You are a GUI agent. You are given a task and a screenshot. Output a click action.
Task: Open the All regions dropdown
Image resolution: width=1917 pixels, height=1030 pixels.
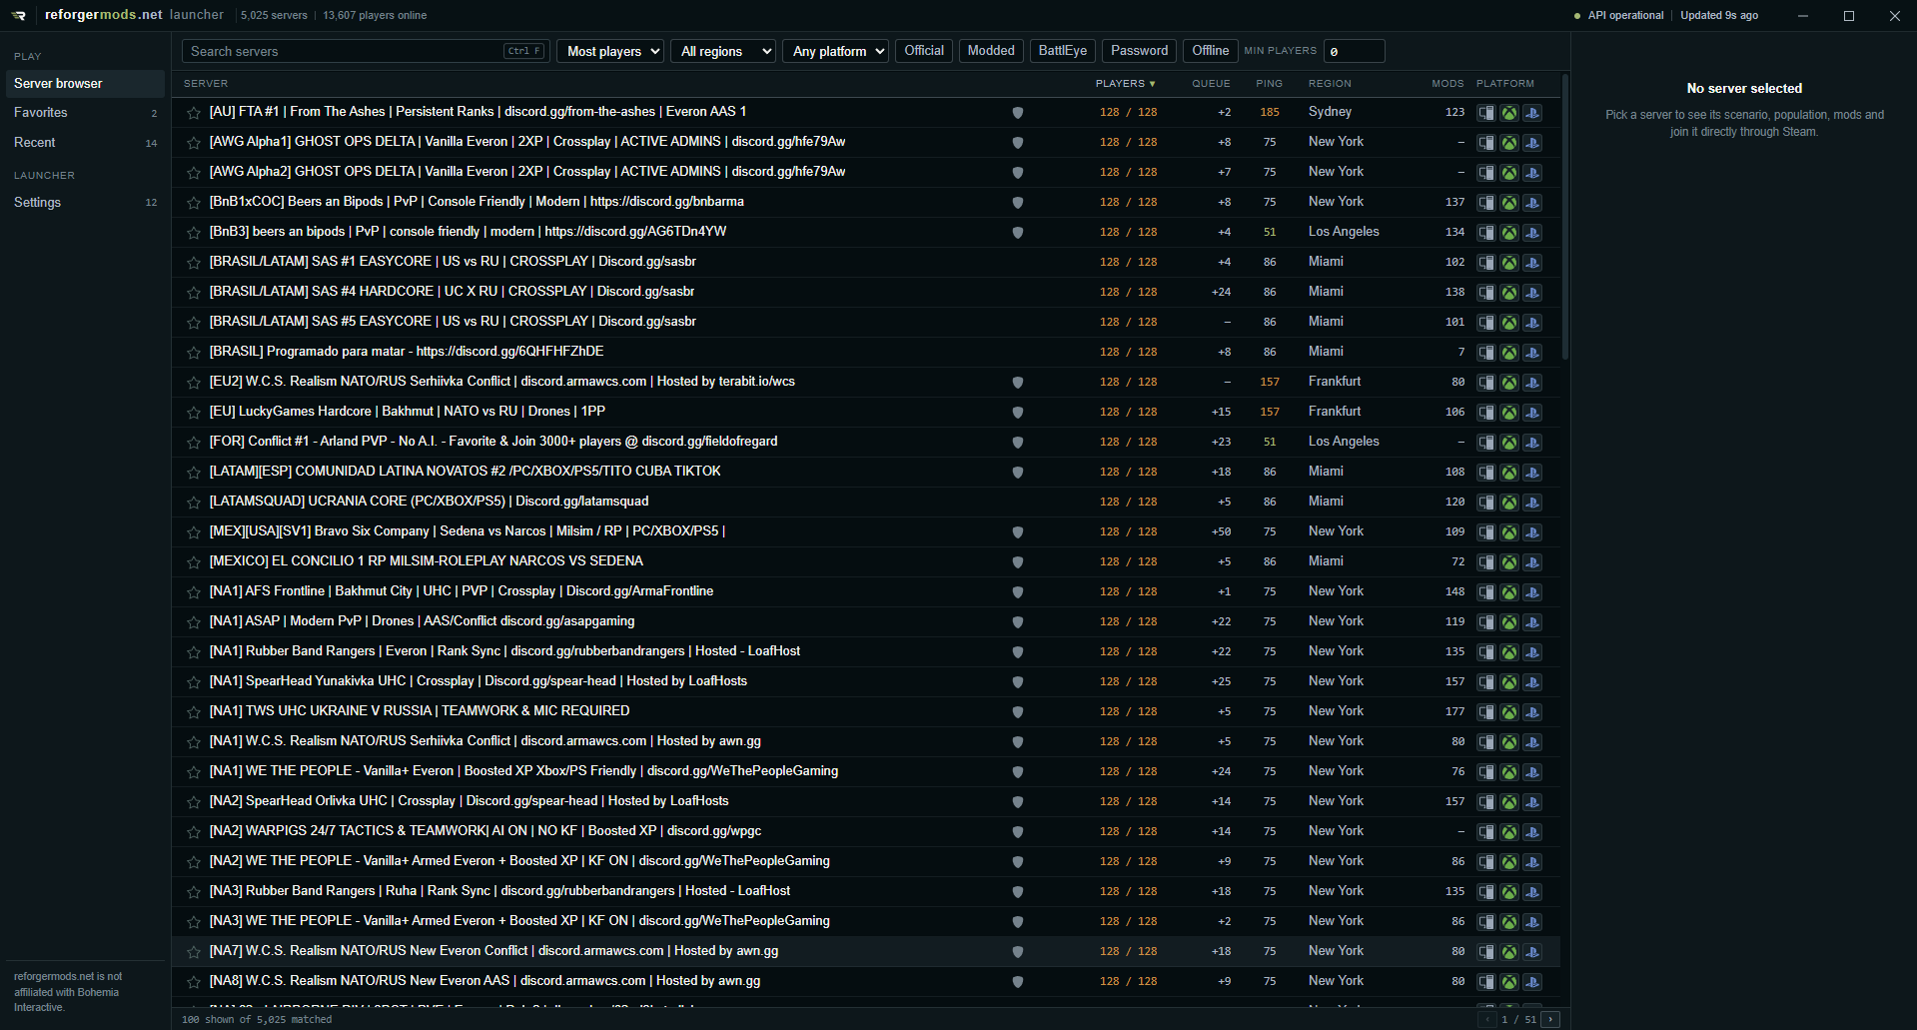723,51
